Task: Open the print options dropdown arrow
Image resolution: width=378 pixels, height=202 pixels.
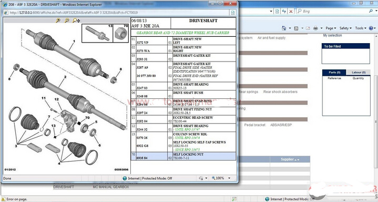Action: tap(322, 28)
